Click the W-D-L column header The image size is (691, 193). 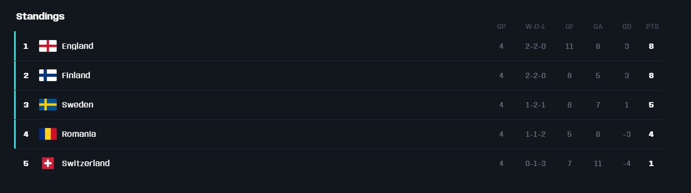[536, 26]
